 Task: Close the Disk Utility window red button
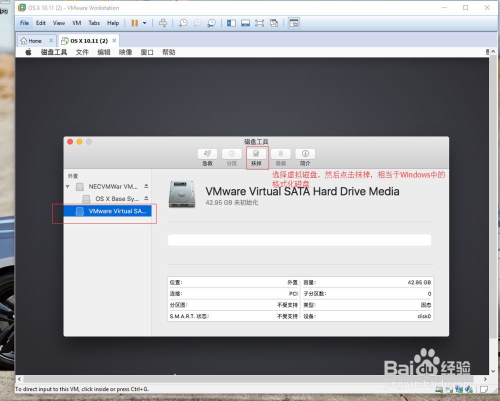point(70,142)
